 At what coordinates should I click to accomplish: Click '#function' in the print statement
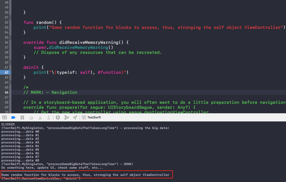(x=109, y=72)
